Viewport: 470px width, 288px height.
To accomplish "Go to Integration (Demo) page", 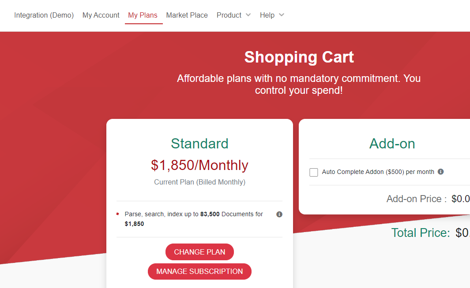I will pos(44,15).
